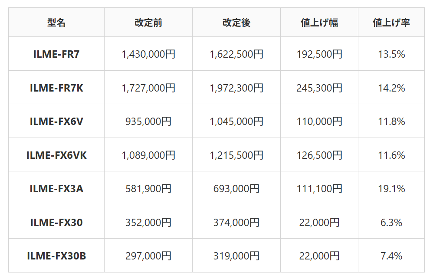
Task: Select the 1,215,500円 price cell
Action: point(236,155)
